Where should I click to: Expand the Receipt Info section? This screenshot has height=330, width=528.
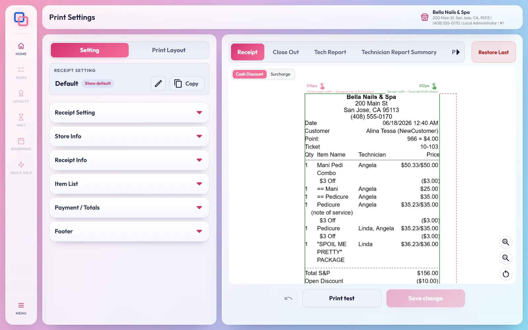click(x=129, y=160)
